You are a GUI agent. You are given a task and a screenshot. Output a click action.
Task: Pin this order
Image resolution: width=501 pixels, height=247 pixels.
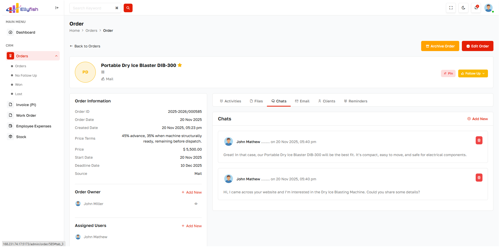point(448,73)
